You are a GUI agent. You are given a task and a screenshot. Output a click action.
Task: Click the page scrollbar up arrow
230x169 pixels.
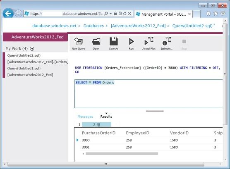click(x=225, y=21)
